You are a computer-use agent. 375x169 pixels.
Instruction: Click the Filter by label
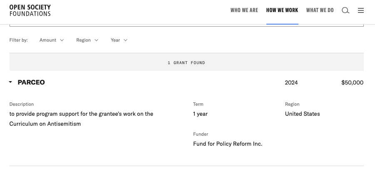tap(19, 40)
